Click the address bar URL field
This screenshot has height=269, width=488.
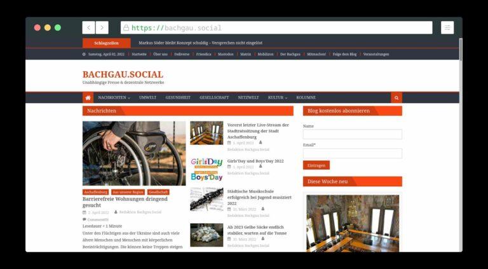point(276,28)
